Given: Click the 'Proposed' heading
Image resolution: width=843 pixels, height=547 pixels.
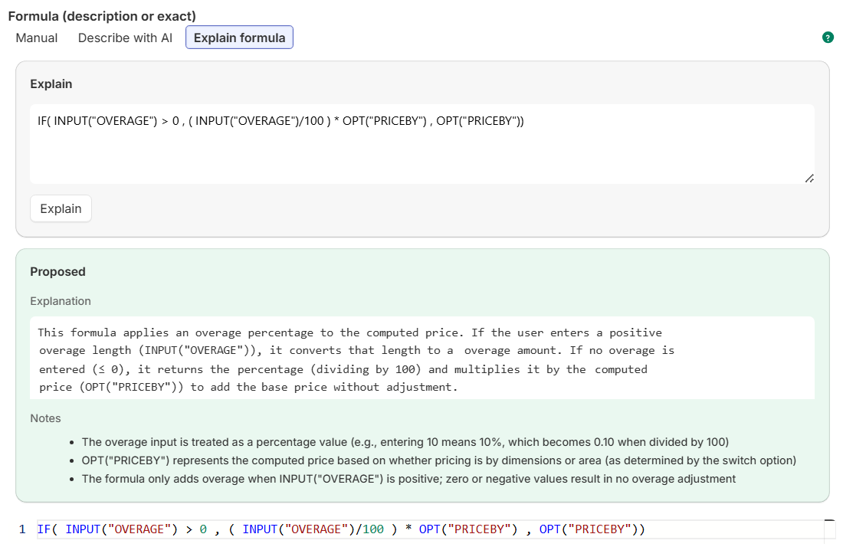Looking at the screenshot, I should coord(57,272).
